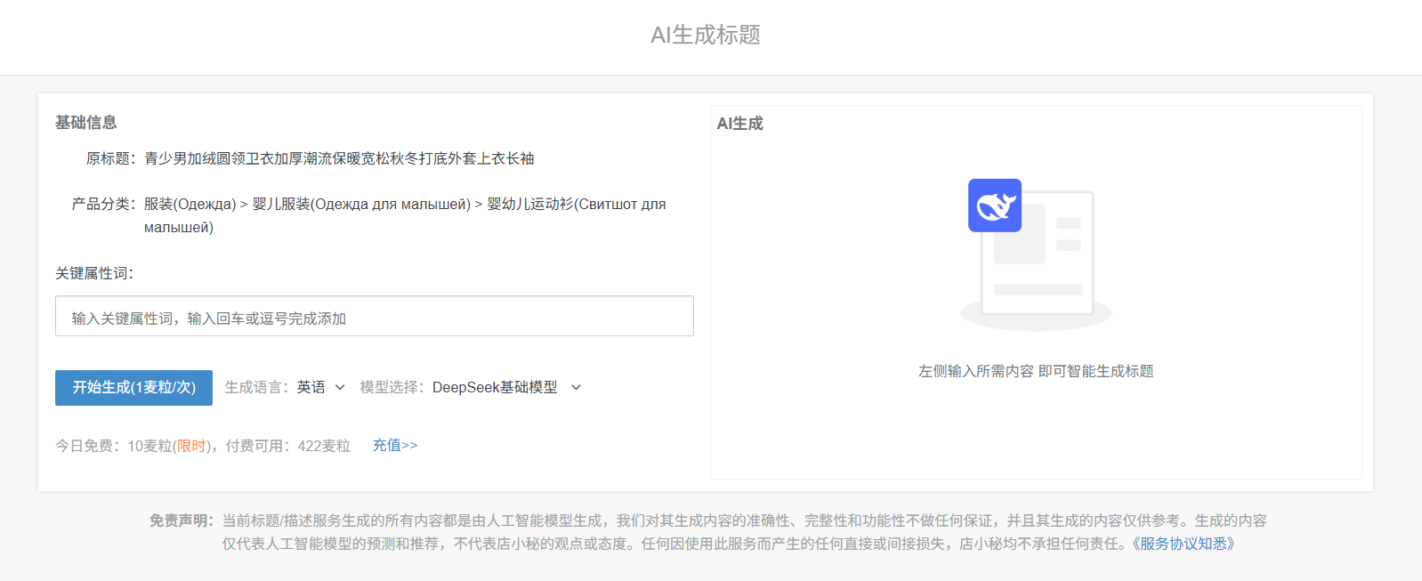The width and height of the screenshot is (1422, 581).
Task: Click the 付费可用: 422麦粒 balance text
Action: point(287,446)
